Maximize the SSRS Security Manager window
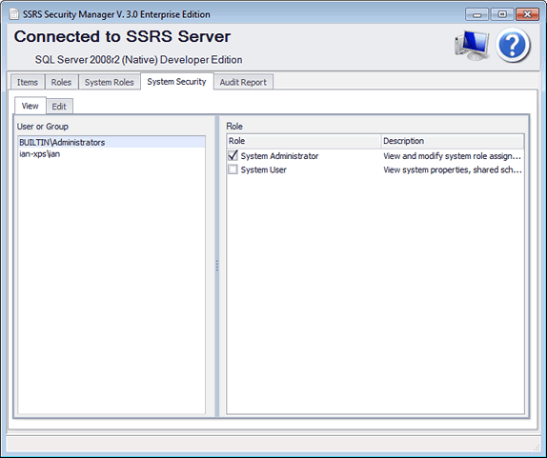The height and width of the screenshot is (458, 547). point(502,14)
